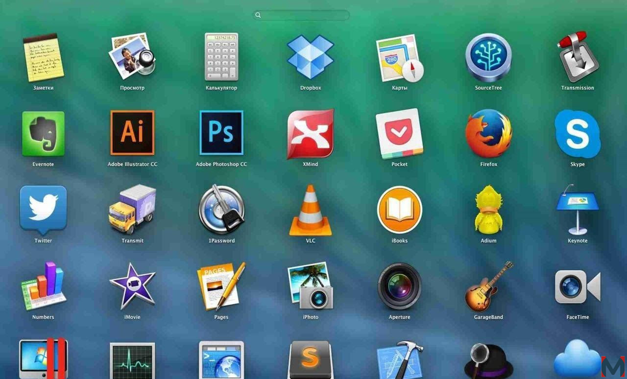This screenshot has height=379, width=627.
Task: Open the Sublime Text icon in bottom row
Action: (311, 359)
